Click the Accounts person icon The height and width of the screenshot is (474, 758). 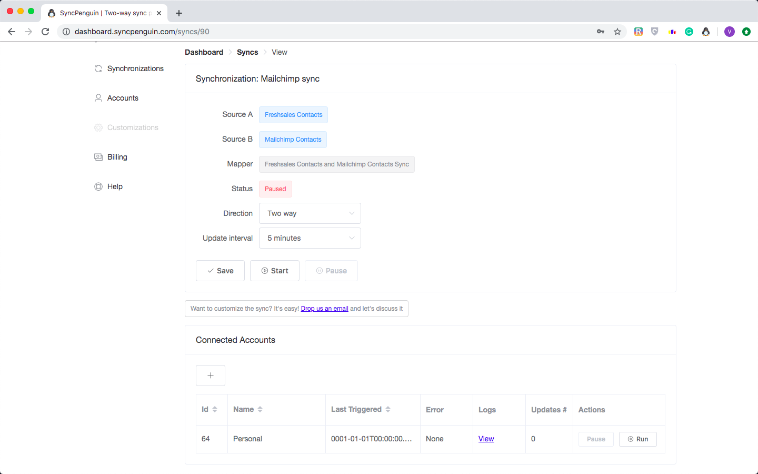(x=98, y=98)
